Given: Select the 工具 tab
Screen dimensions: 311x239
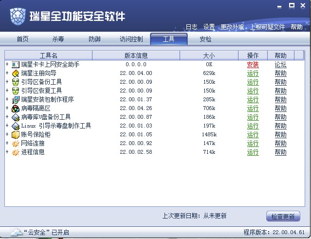Looking at the screenshot, I should (169, 39).
